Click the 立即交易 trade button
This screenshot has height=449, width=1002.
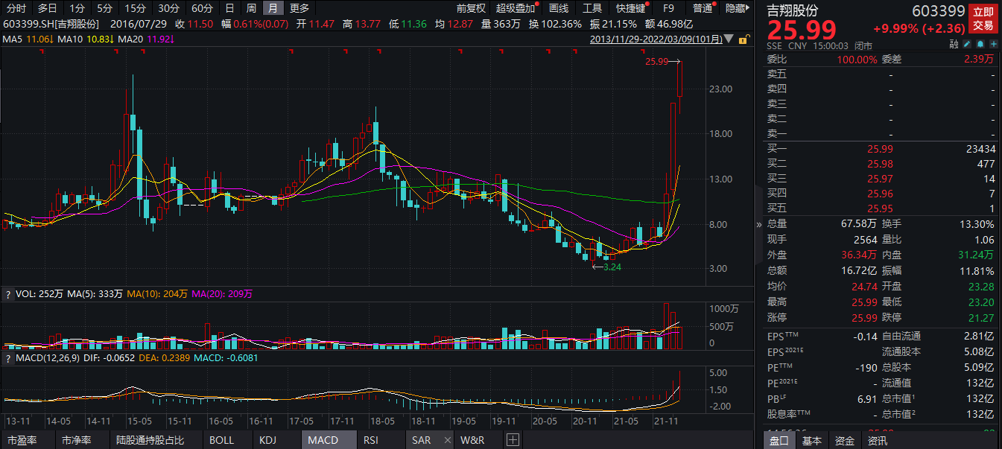(x=983, y=19)
